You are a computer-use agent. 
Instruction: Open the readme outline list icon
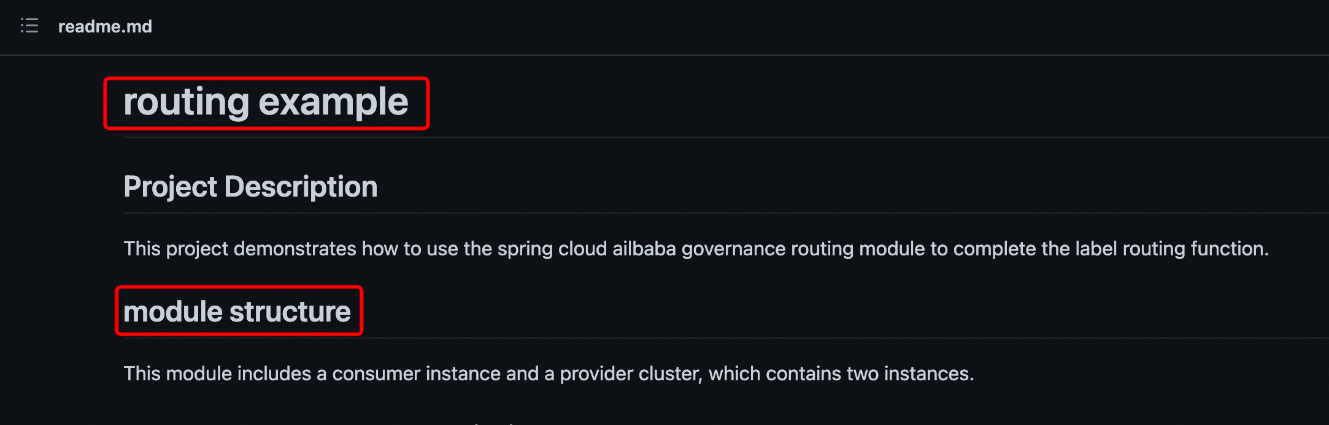coord(29,26)
